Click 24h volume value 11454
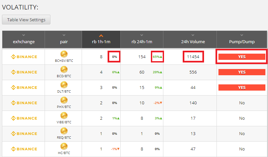The height and width of the screenshot is (157, 268). pos(193,57)
